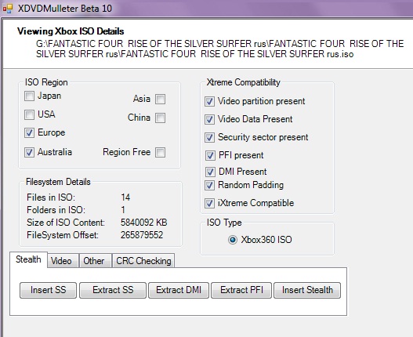Toggle Security sector present checkbox
413x337 pixels.
click(210, 137)
